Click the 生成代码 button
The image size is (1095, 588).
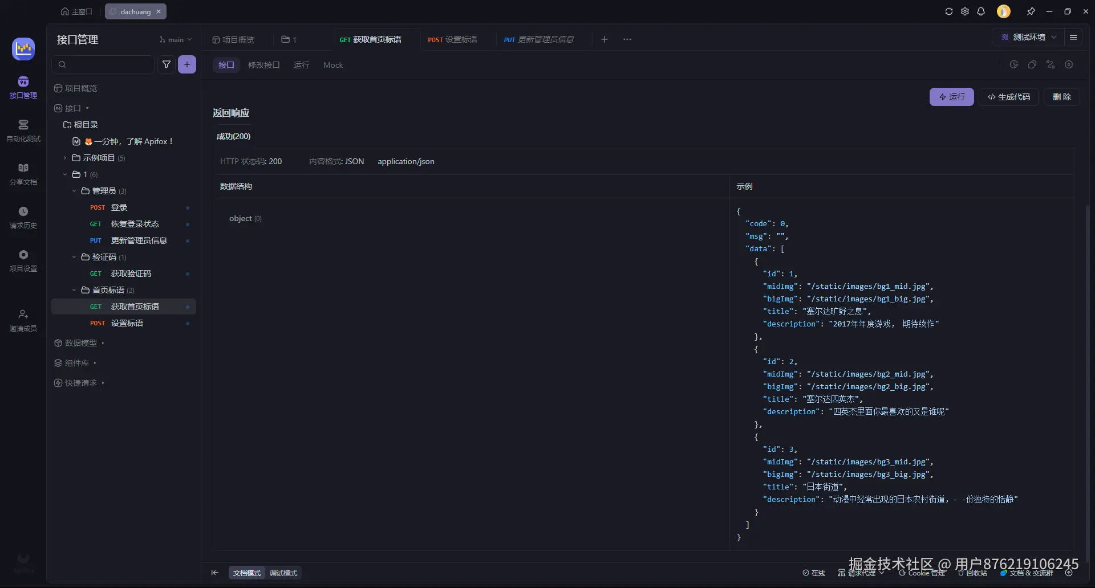tap(1009, 97)
